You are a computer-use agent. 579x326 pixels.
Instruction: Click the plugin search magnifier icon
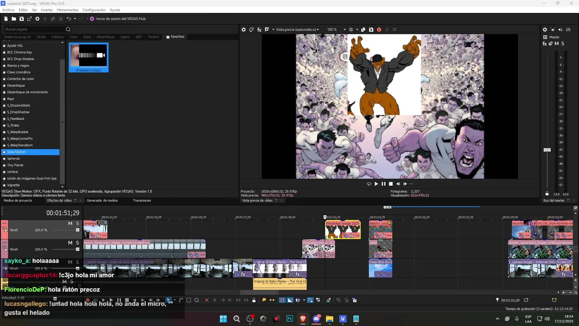68,29
